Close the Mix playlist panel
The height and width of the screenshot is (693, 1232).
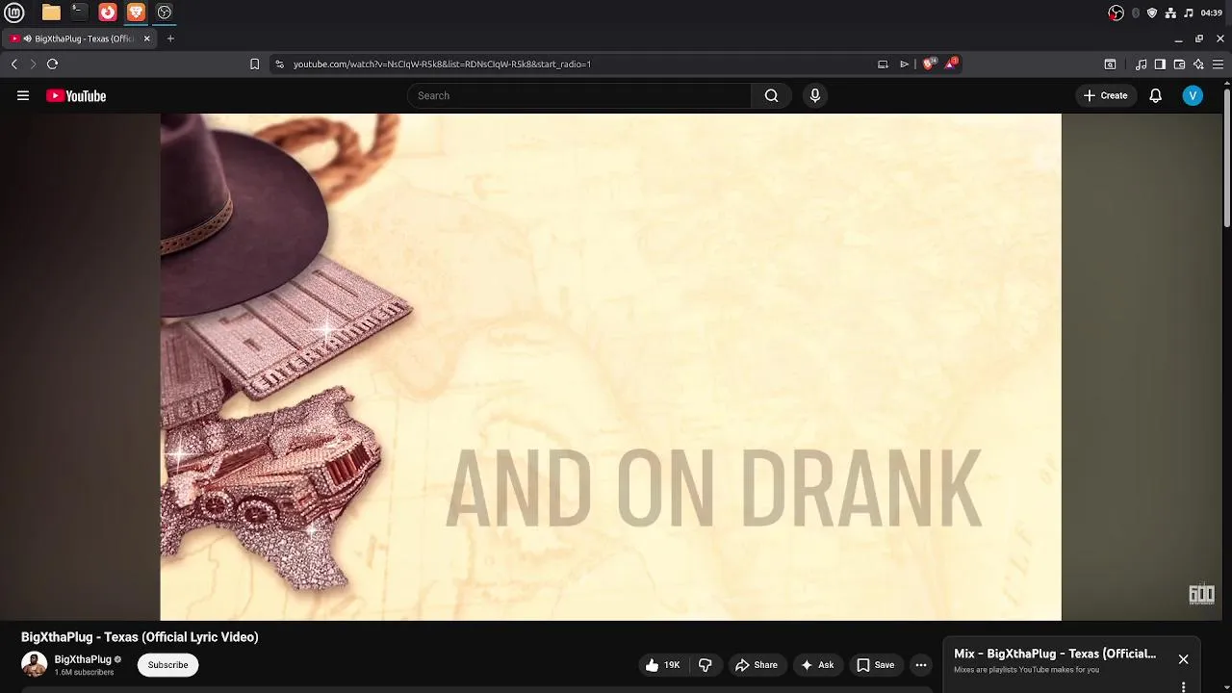pyautogui.click(x=1183, y=659)
